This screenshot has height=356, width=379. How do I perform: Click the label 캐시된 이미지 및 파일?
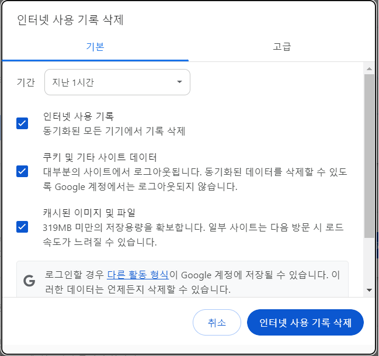click(89, 213)
